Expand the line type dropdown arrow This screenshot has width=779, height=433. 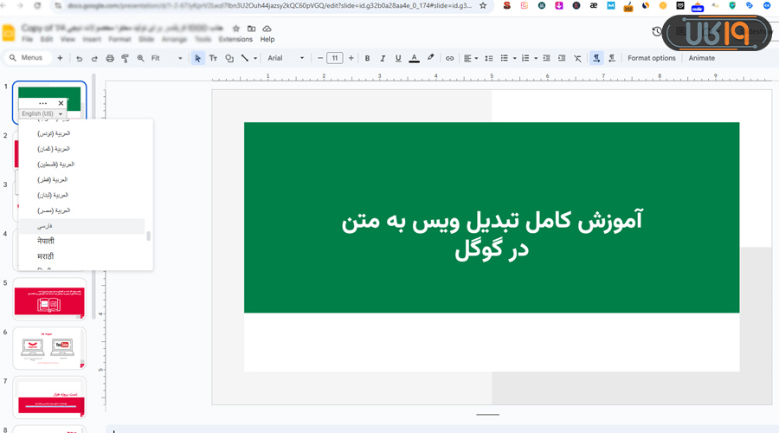pyautogui.click(x=255, y=58)
